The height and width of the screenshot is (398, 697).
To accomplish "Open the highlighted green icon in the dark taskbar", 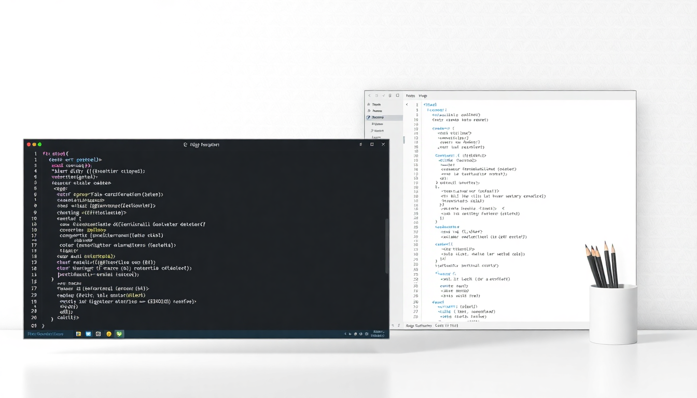I will tap(119, 334).
